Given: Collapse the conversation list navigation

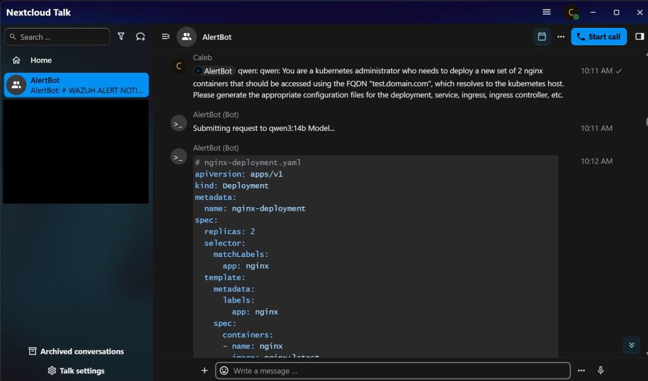Looking at the screenshot, I should tap(166, 37).
